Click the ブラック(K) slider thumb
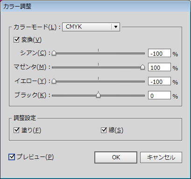Screen dimensions: 191x179 click(x=98, y=95)
